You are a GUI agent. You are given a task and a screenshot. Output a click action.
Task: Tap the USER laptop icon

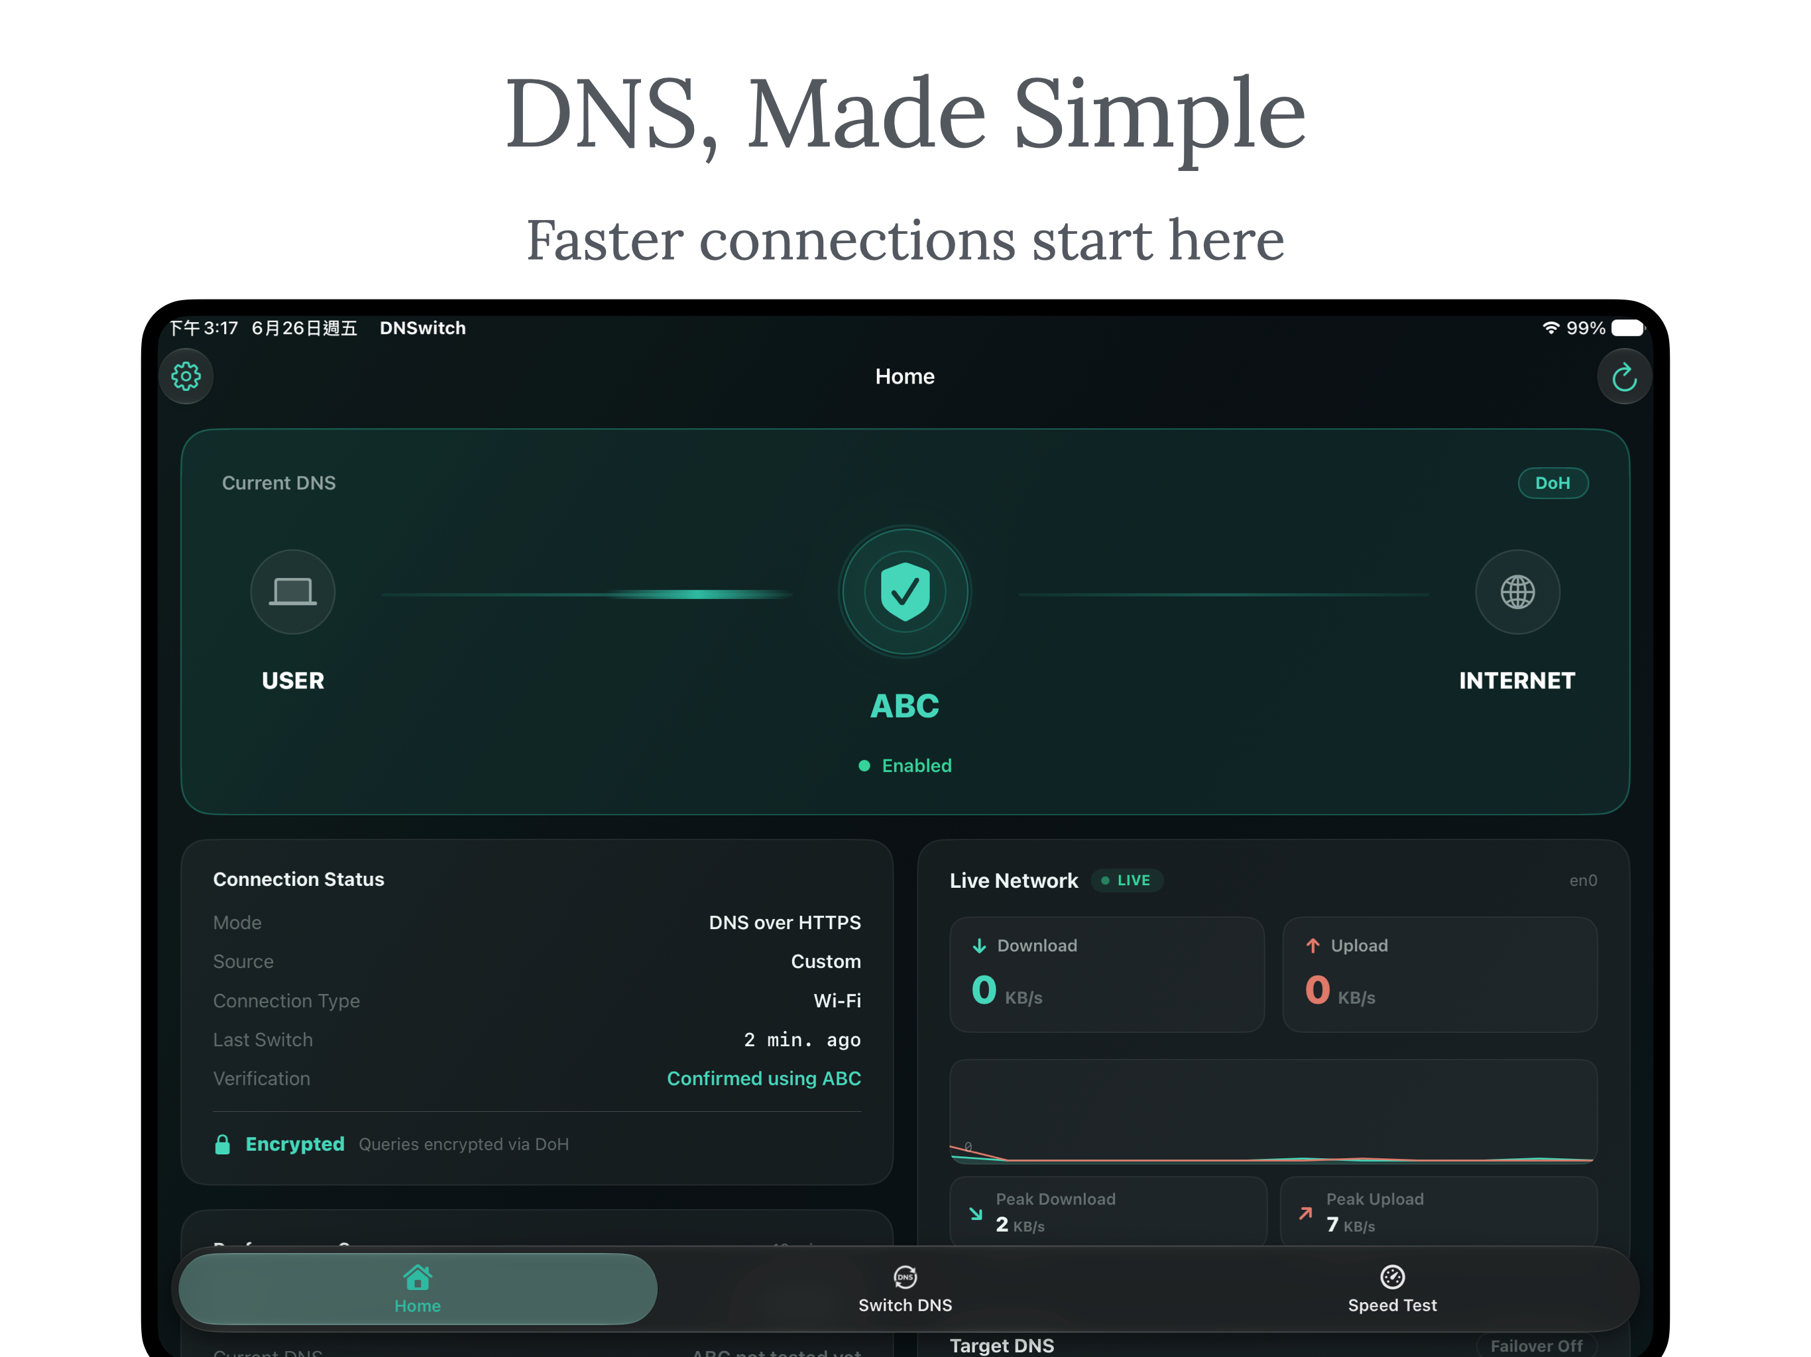(292, 592)
